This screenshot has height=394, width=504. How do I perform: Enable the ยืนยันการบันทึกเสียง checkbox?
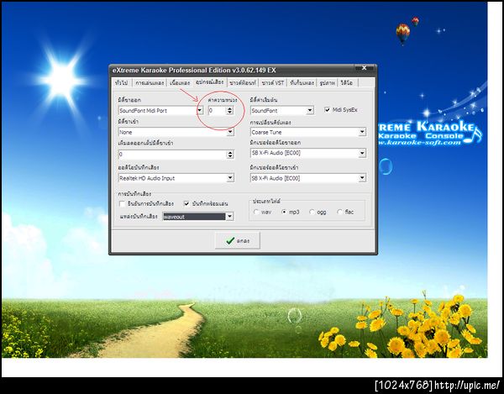[122, 204]
